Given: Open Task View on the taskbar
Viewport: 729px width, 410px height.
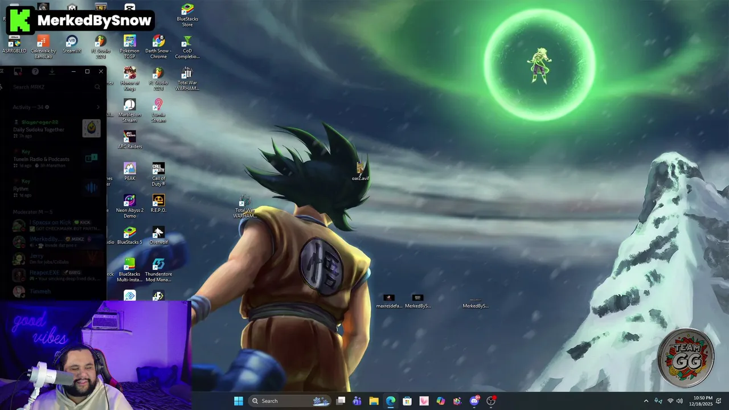Looking at the screenshot, I should 341,401.
